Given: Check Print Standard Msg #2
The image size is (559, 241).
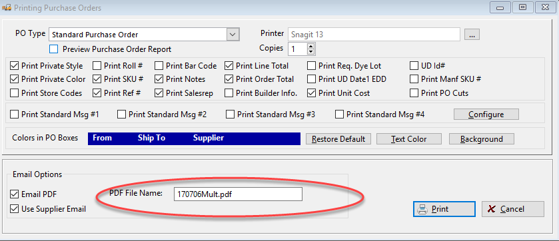Looking at the screenshot, I should 121,115.
